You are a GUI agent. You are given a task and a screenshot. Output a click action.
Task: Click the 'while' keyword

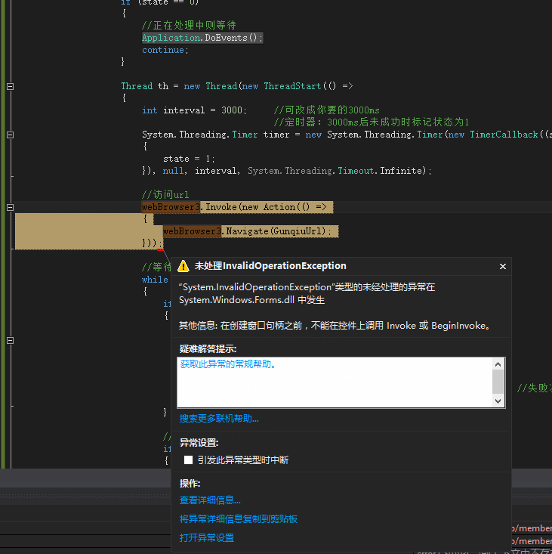point(155,280)
